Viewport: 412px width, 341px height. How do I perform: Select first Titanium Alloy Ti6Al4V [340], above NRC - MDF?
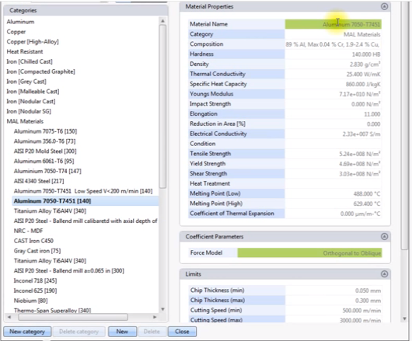pos(50,211)
